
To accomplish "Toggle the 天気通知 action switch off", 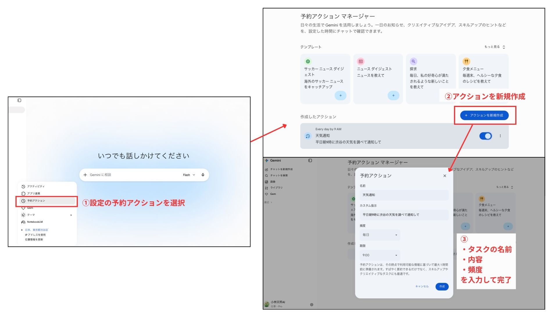I will click(485, 136).
